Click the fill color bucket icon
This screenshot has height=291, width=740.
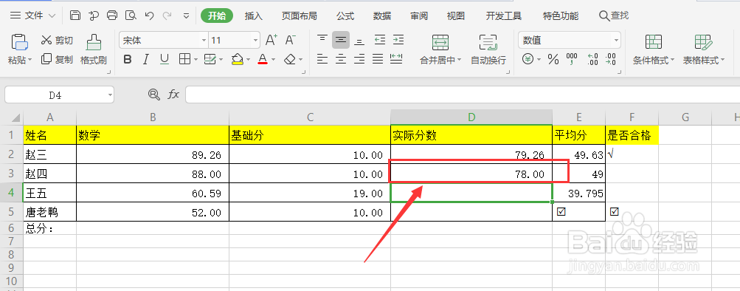point(237,60)
